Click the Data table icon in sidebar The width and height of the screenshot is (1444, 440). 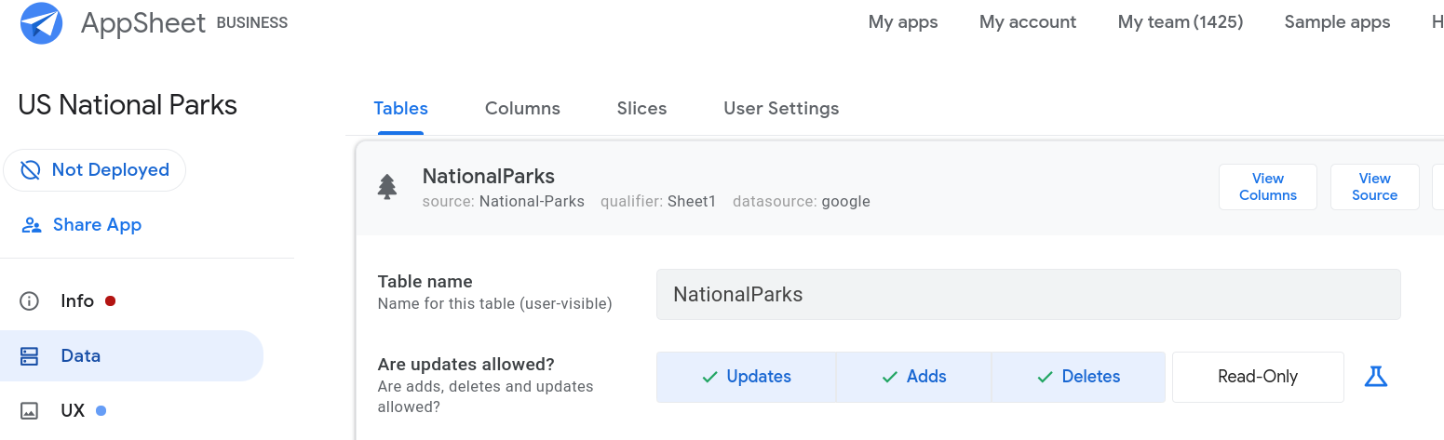pyautogui.click(x=30, y=356)
